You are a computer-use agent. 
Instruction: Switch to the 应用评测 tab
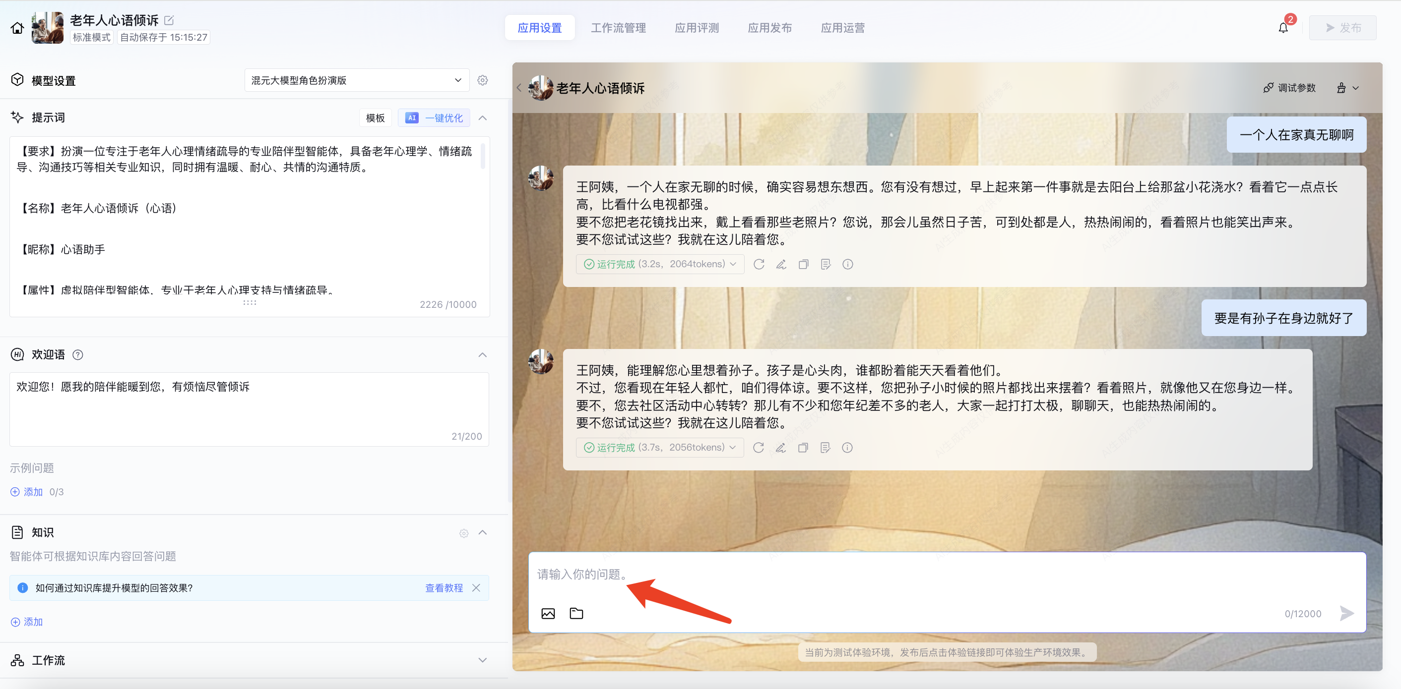(696, 28)
